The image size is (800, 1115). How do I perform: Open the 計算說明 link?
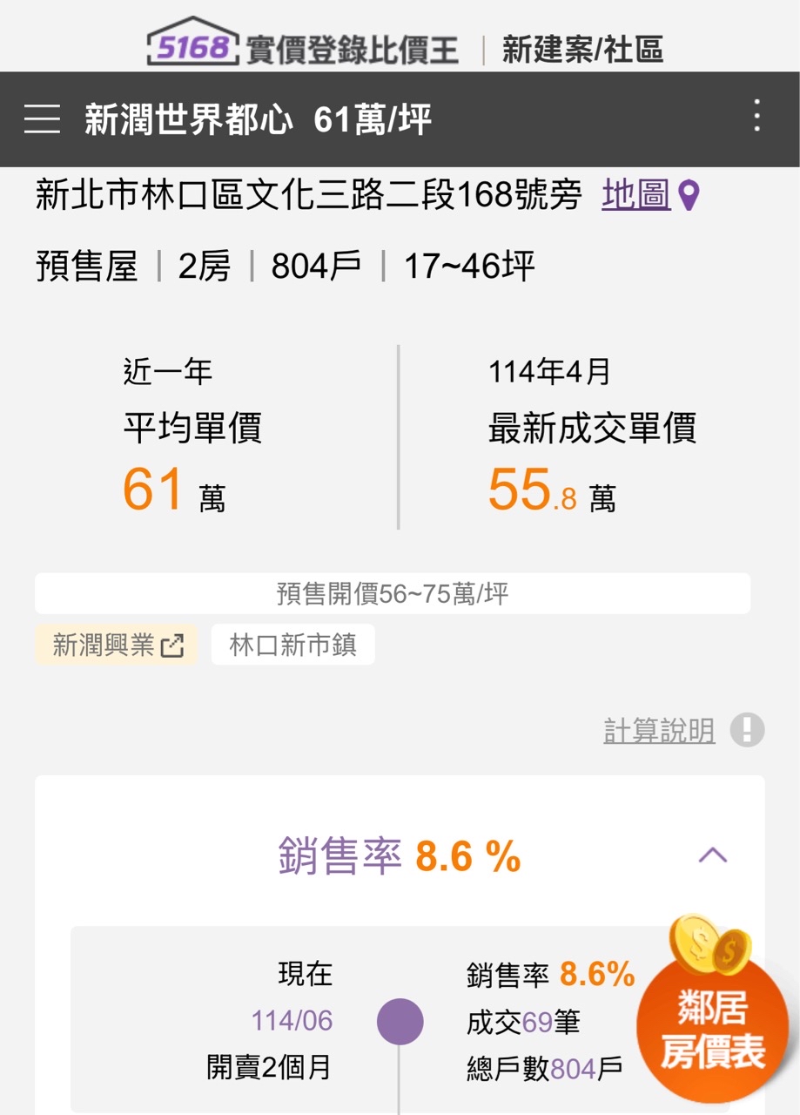659,731
